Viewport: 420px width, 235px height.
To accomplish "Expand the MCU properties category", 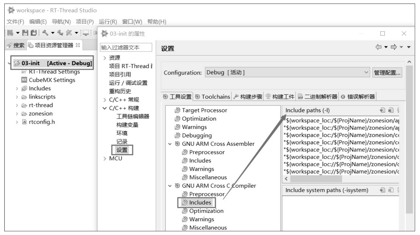I will click(104, 158).
